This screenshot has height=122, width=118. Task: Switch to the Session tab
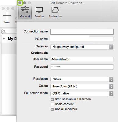(x=39, y=12)
